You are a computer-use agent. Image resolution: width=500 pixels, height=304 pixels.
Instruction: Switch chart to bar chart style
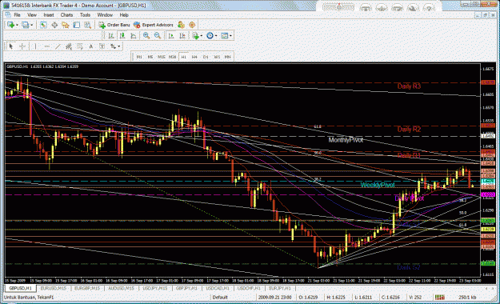coord(111,36)
